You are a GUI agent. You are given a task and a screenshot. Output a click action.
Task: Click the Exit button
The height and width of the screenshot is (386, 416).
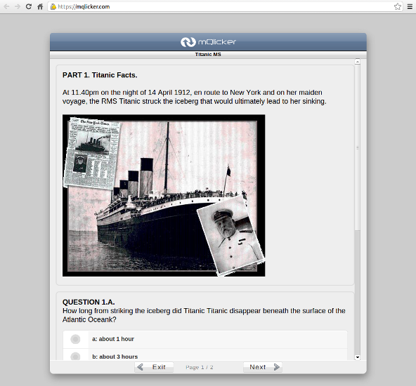[154, 367]
